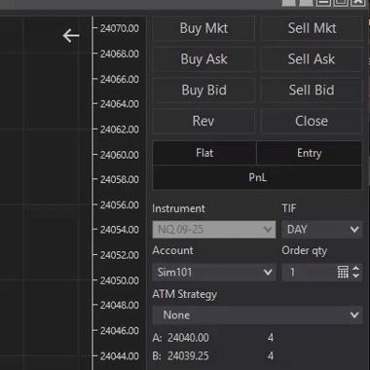Click the PnL display cell
The width and height of the screenshot is (370, 370).
(257, 177)
